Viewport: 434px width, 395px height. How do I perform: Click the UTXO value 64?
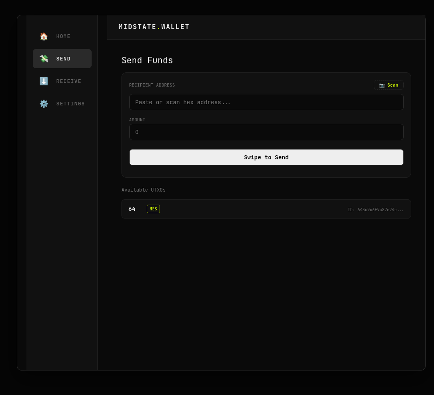(132, 209)
